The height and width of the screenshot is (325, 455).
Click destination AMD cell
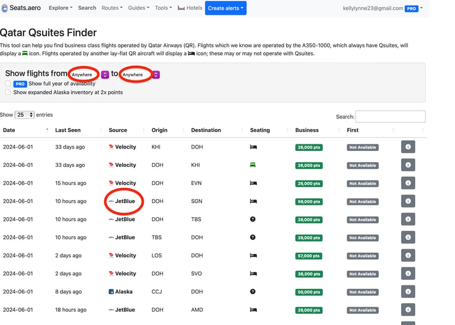[x=197, y=310]
